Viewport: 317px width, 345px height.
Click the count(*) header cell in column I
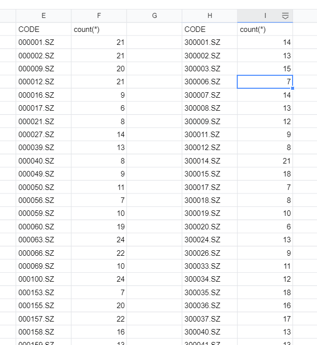(265, 29)
